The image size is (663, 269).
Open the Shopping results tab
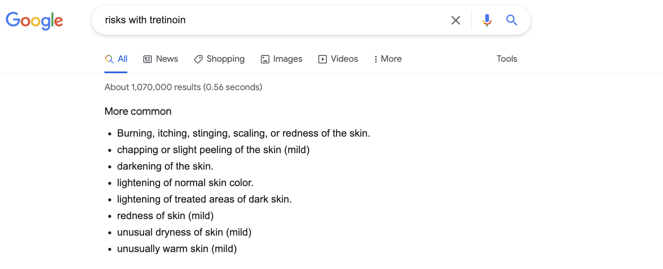click(x=219, y=59)
